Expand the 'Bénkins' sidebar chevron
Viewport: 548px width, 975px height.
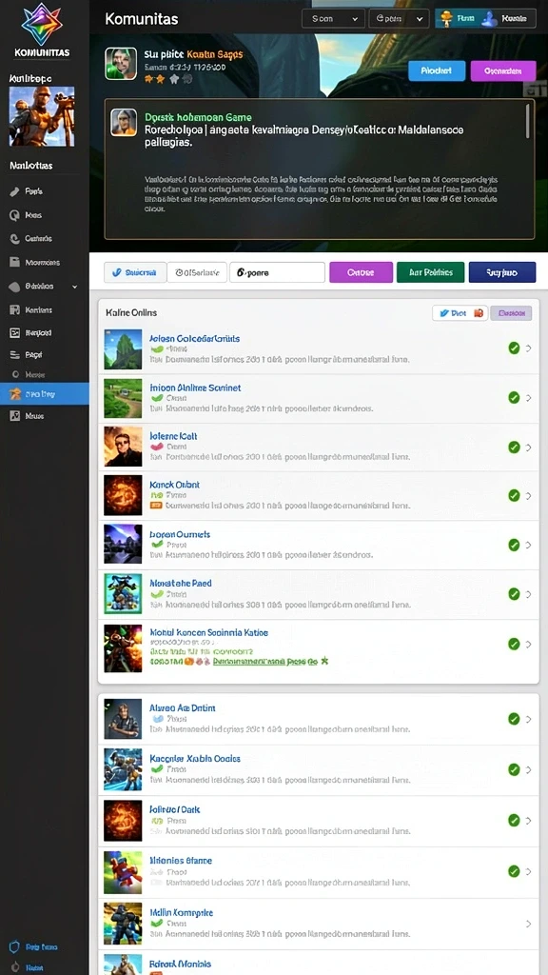tap(75, 287)
